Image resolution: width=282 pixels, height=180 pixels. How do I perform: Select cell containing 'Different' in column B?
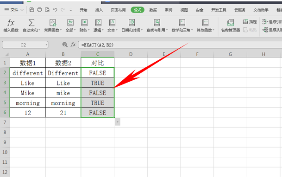point(63,73)
